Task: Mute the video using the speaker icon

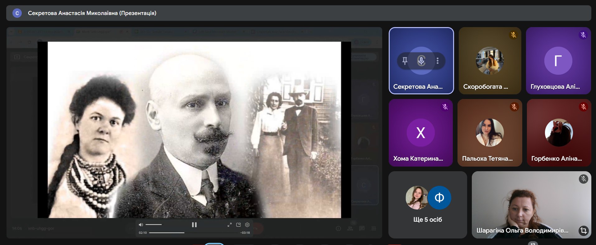Action: click(141, 225)
